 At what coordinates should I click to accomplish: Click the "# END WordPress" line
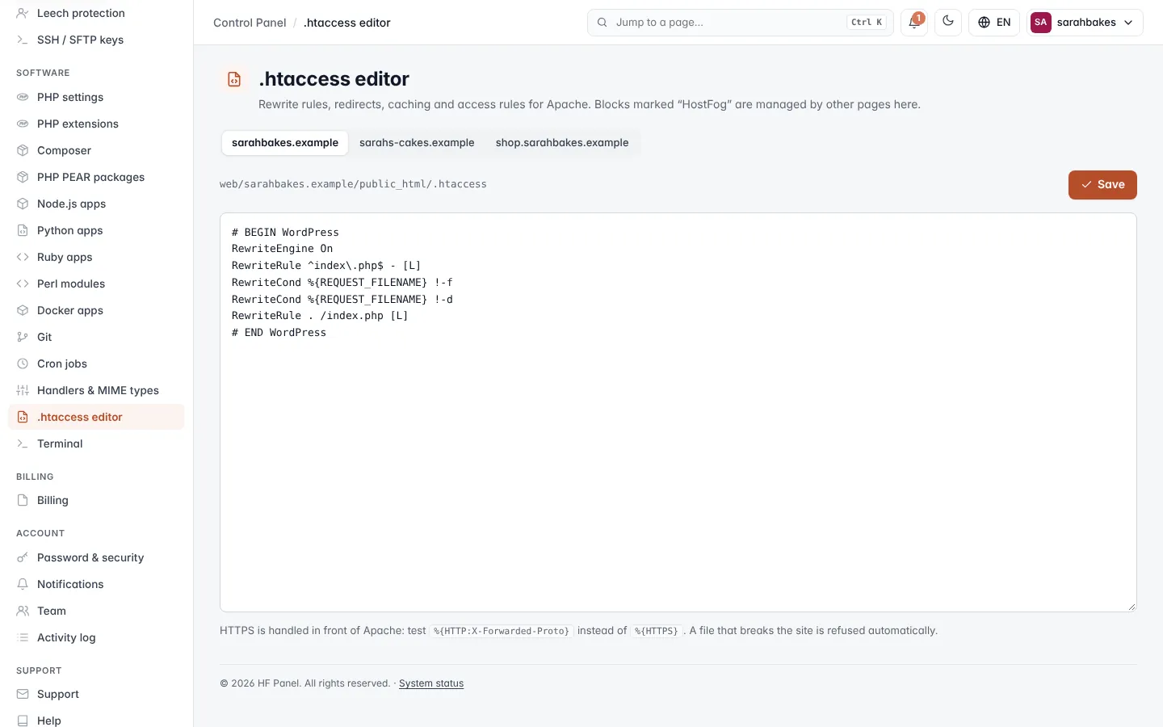point(279,332)
